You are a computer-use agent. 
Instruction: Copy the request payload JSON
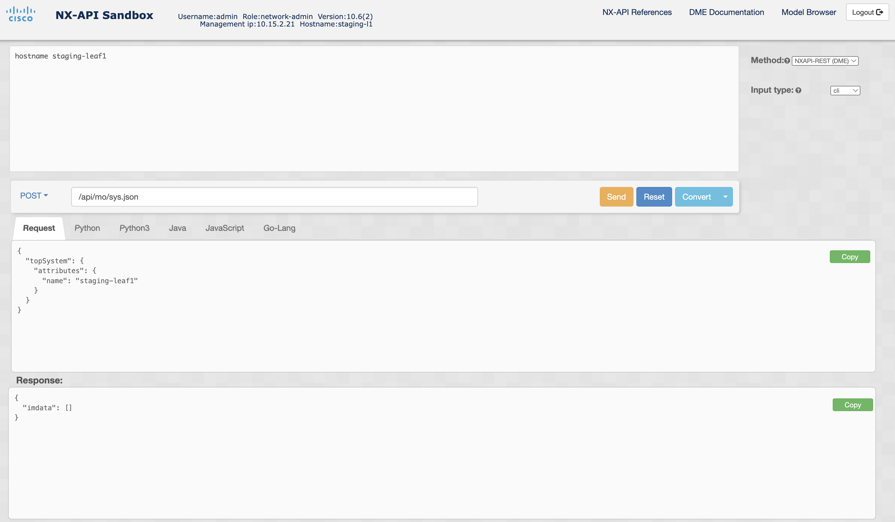(x=849, y=257)
